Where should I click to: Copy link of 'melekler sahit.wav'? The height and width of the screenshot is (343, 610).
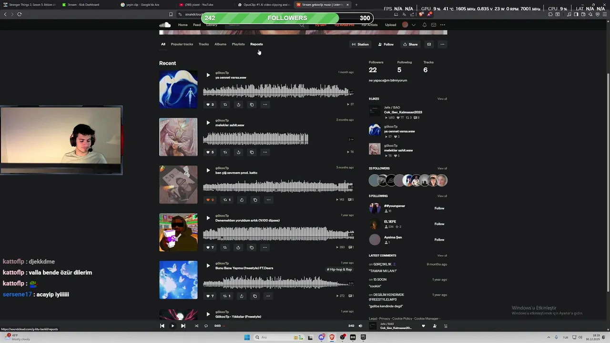tap(252, 152)
